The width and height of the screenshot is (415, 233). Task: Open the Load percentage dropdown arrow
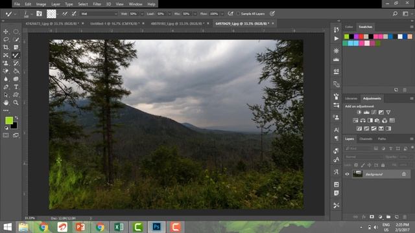click(x=169, y=14)
